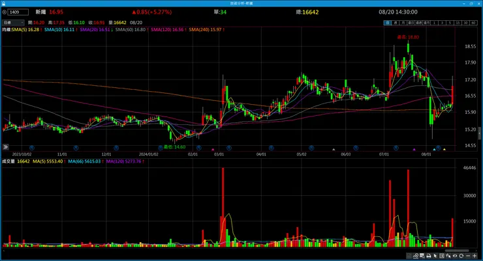Image resolution: width=483 pixels, height=261 pixels.
Task: Click the SMA(240) 15.97 indicator label
Action: [x=205, y=29]
